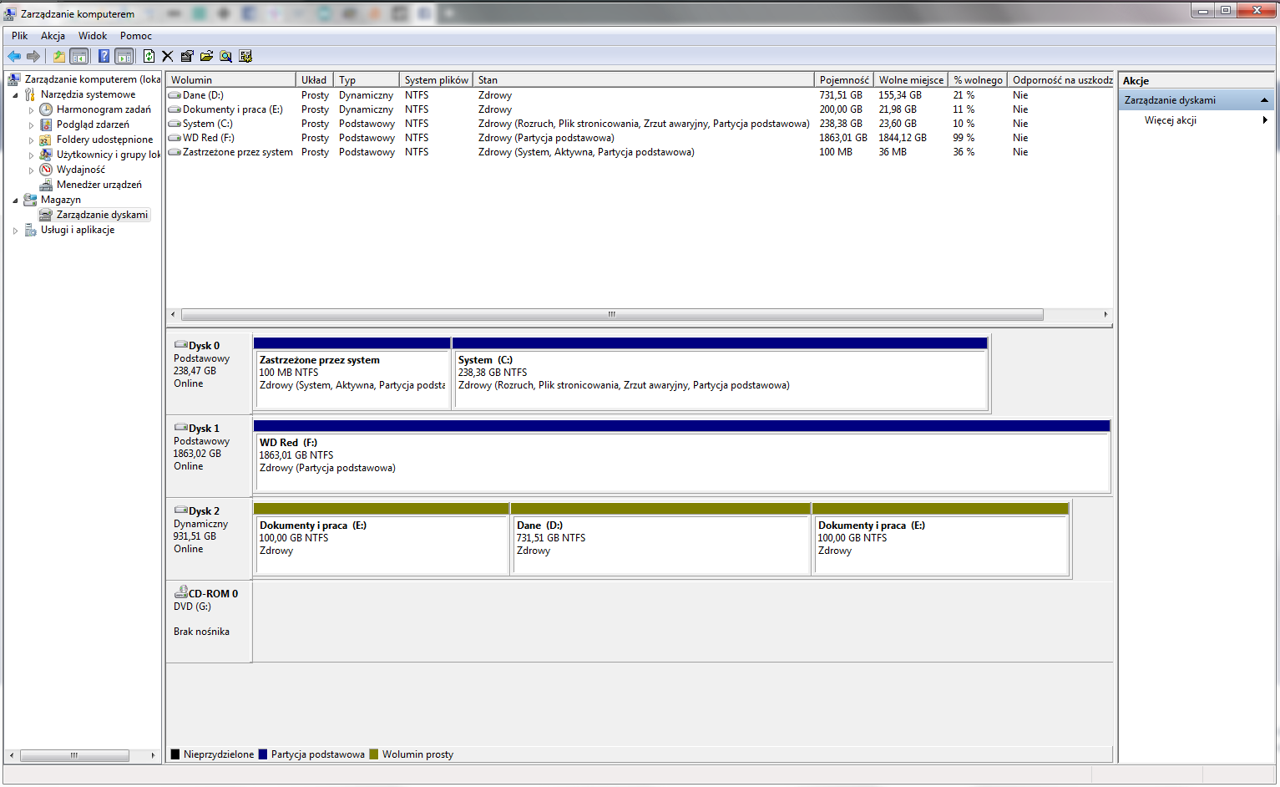Click the Magazyn storage icon
The width and height of the screenshot is (1280, 787).
click(x=30, y=200)
